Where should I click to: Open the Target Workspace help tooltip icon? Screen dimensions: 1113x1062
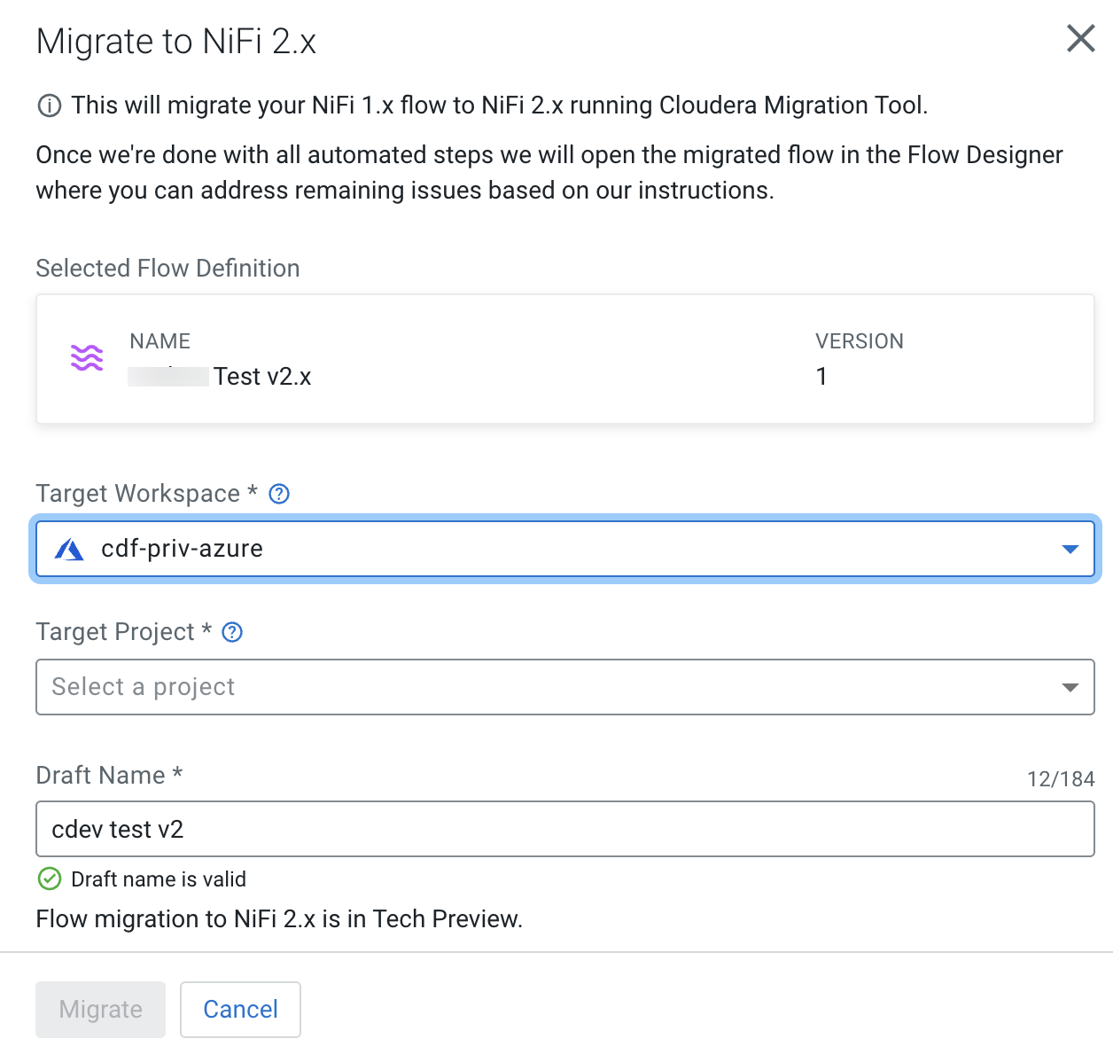(279, 494)
